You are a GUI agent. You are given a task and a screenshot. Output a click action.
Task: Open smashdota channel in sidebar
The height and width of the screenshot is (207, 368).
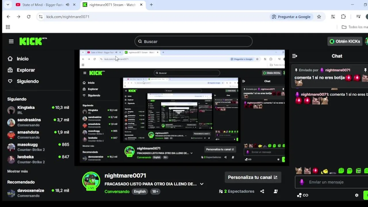pyautogui.click(x=38, y=135)
